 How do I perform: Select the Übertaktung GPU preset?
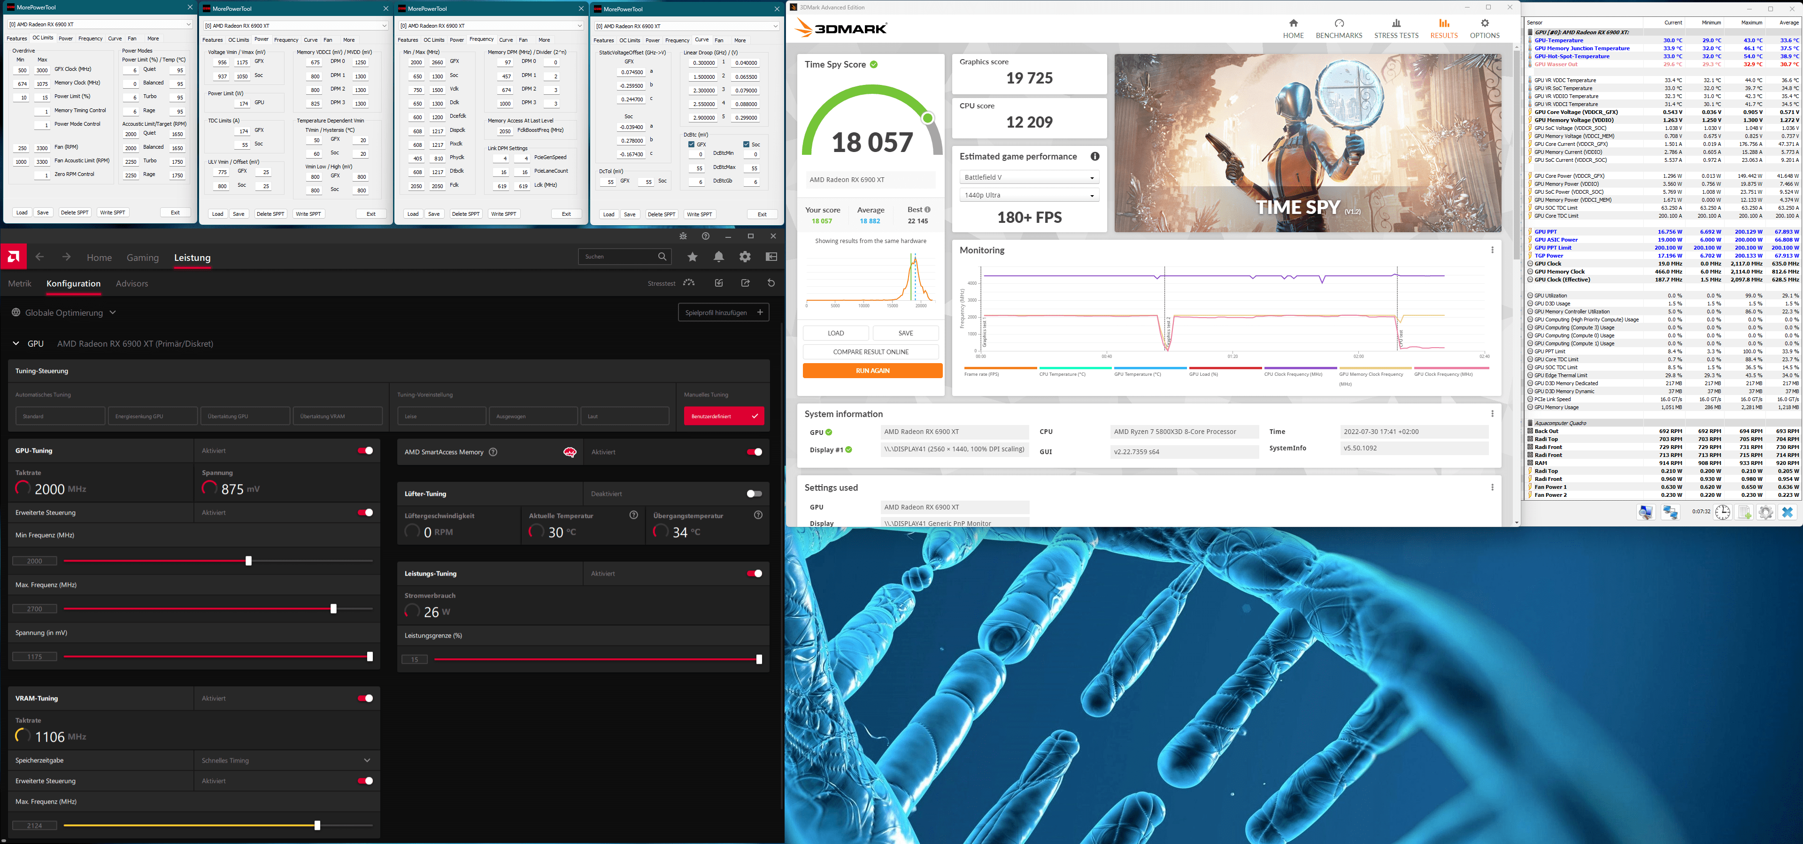(245, 416)
